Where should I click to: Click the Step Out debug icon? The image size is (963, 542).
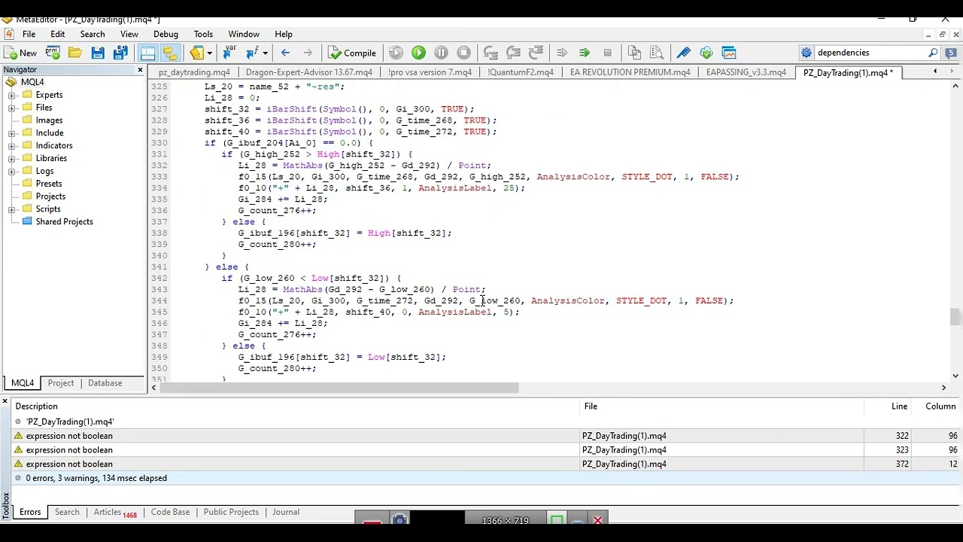[536, 53]
